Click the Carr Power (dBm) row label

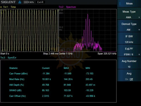click(x=18, y=74)
